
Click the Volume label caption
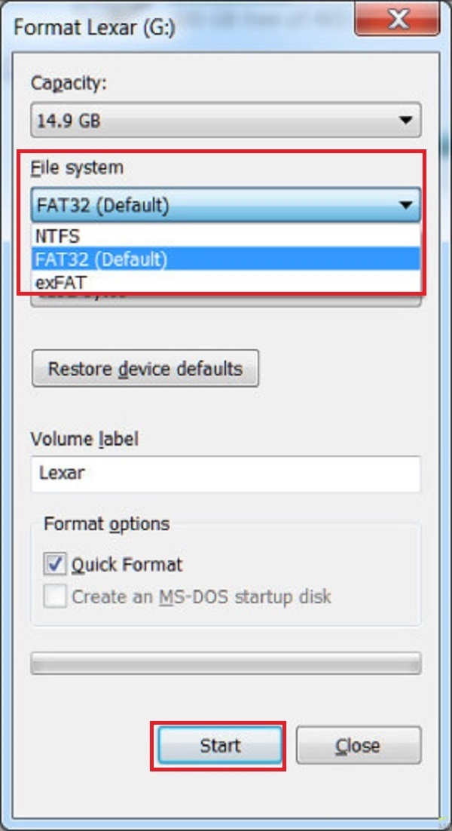pyautogui.click(x=84, y=439)
